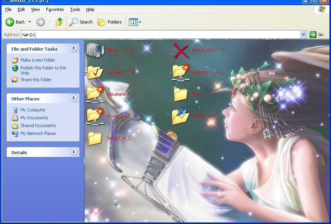
Task: Select the plain folder icon below Learning
Action: tap(181, 95)
